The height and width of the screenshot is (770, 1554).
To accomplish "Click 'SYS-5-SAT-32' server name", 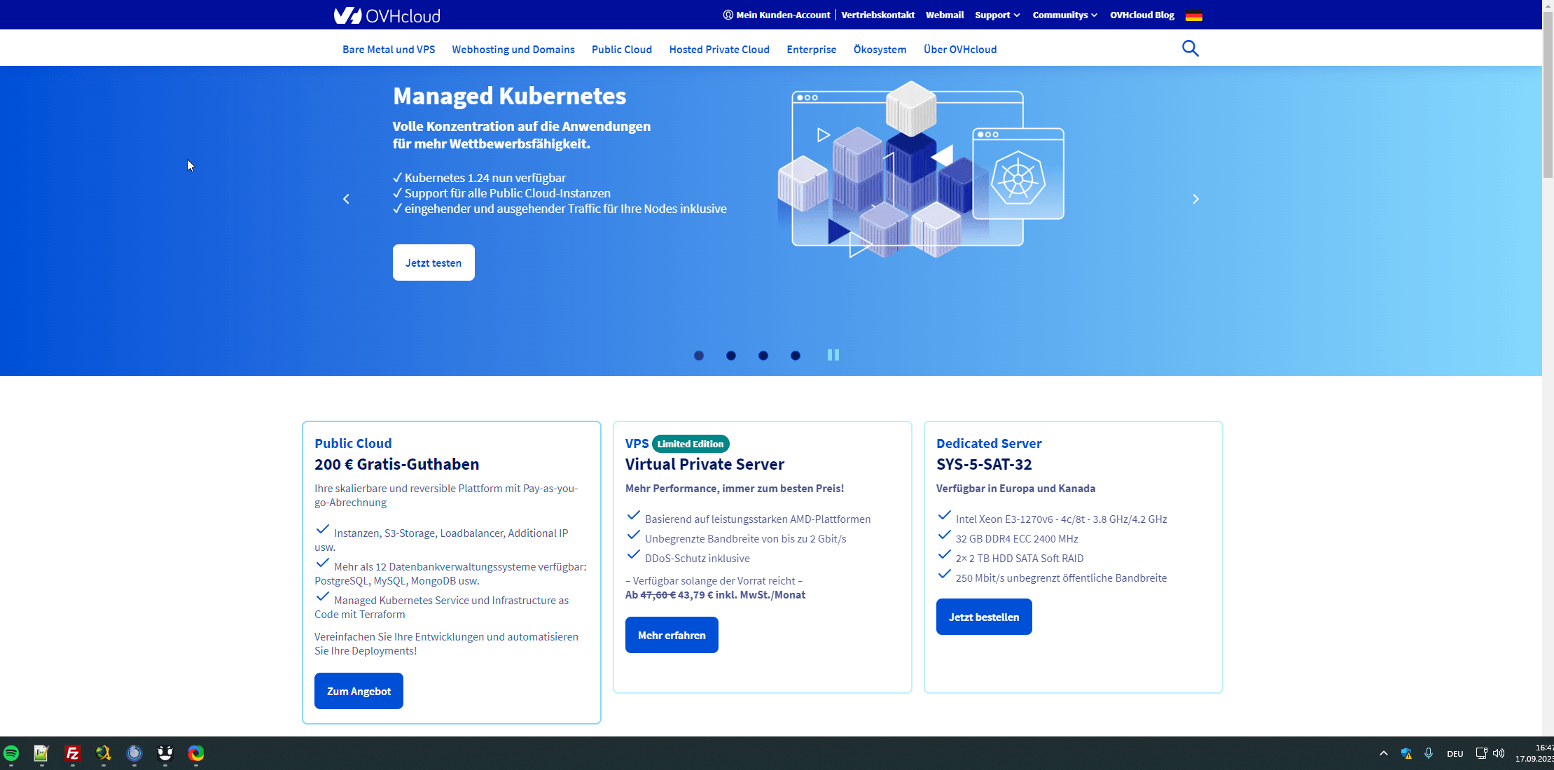I will tap(984, 464).
